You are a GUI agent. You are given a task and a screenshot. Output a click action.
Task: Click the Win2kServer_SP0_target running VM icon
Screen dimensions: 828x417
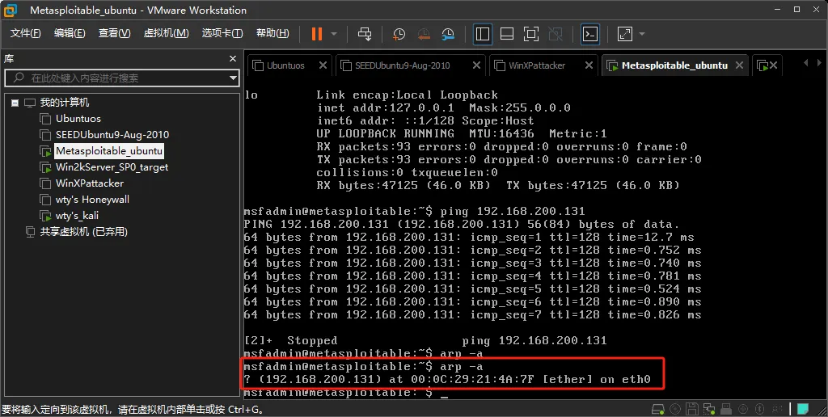[46, 167]
